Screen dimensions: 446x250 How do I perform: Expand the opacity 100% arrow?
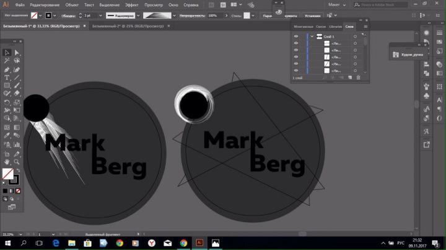coord(227,15)
